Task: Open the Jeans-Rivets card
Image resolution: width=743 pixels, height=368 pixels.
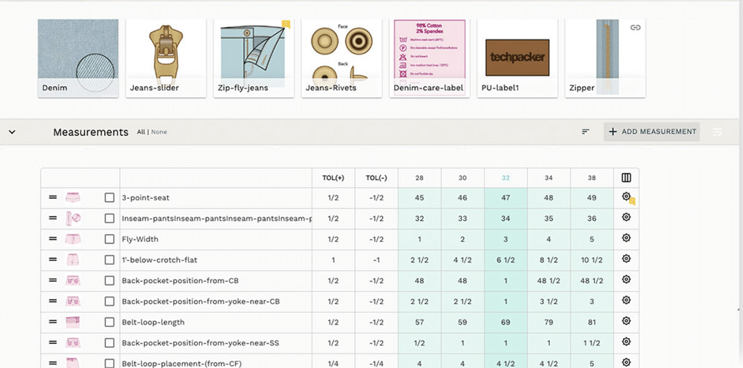Action: click(x=342, y=58)
